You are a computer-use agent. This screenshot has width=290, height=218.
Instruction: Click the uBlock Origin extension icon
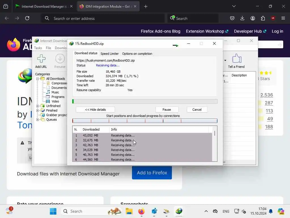pos(273,18)
